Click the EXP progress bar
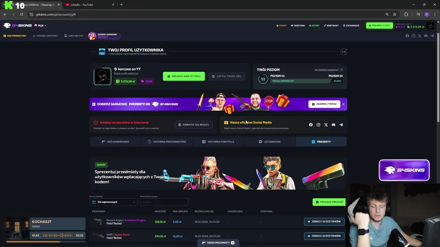Image resolution: width=440 pixels, height=247 pixels. (x=306, y=81)
